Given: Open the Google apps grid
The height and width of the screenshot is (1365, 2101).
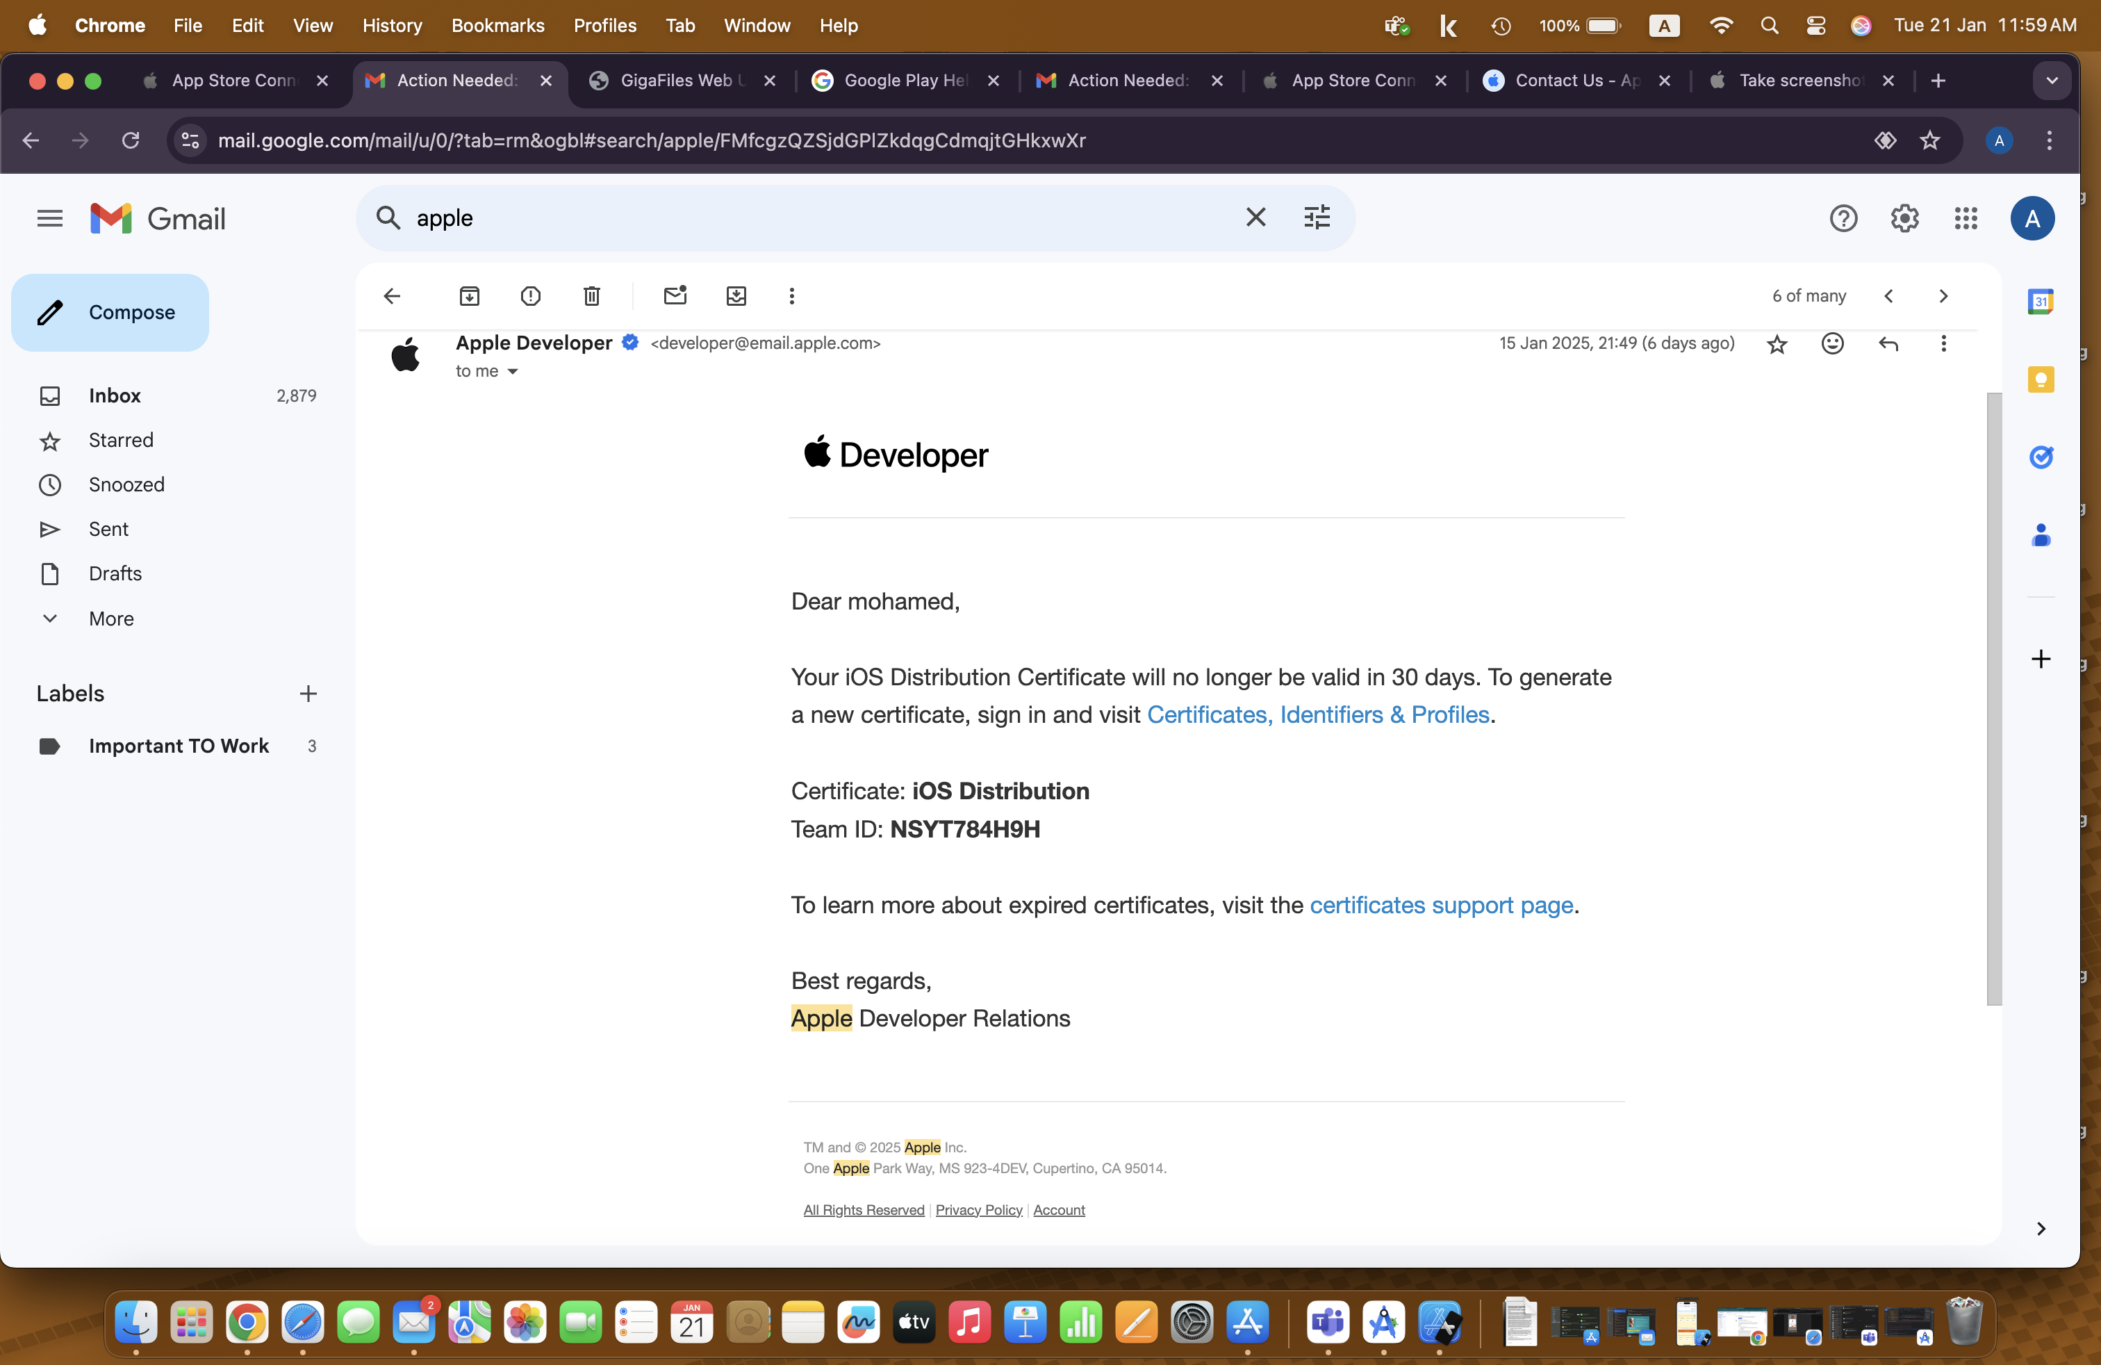Looking at the screenshot, I should [x=1966, y=218].
